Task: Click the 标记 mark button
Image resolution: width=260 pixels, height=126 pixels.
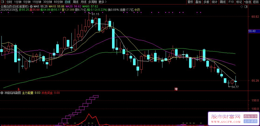Action: tap(239, 2)
